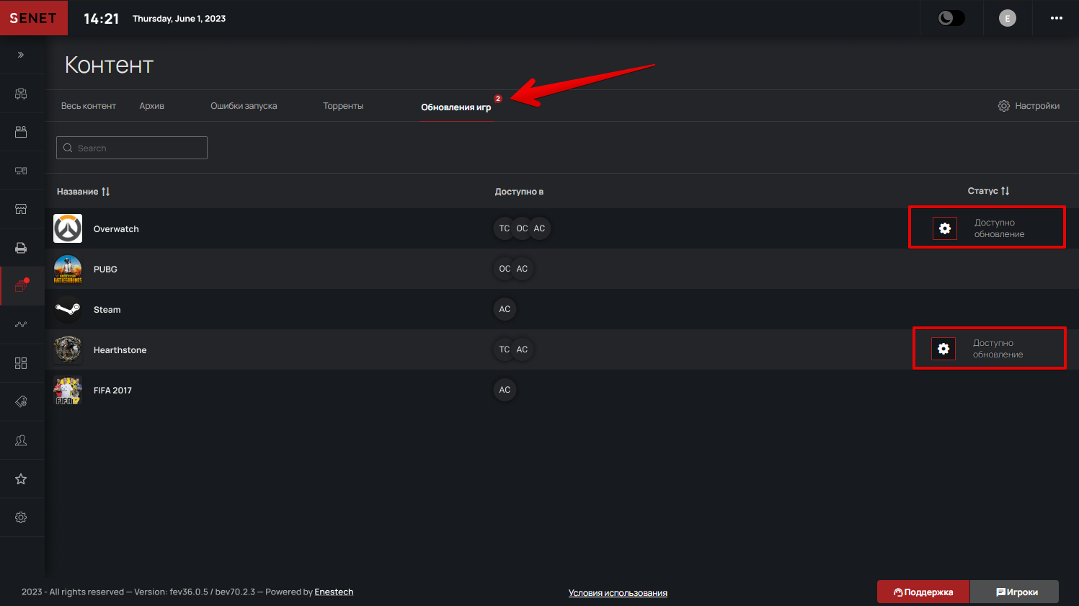This screenshot has width=1079, height=606.
Task: Click Доступно обновление status for Hearthstone
Action: coord(998,349)
